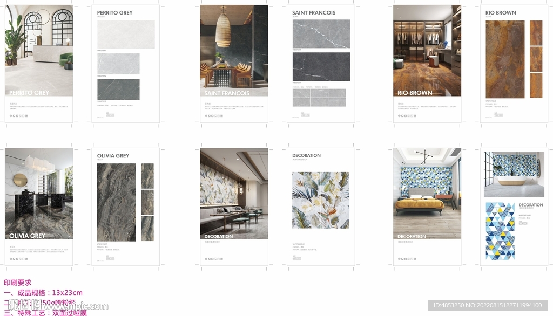The height and width of the screenshot is (316, 553).
Task: Click the 印刷要求 heading
Action: [x=18, y=283]
